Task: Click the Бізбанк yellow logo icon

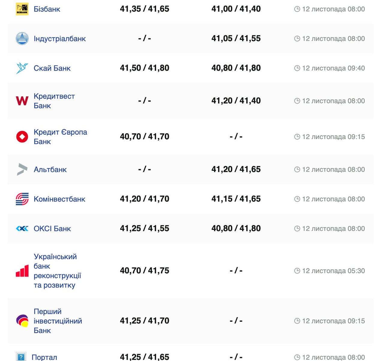Action: pos(22,9)
